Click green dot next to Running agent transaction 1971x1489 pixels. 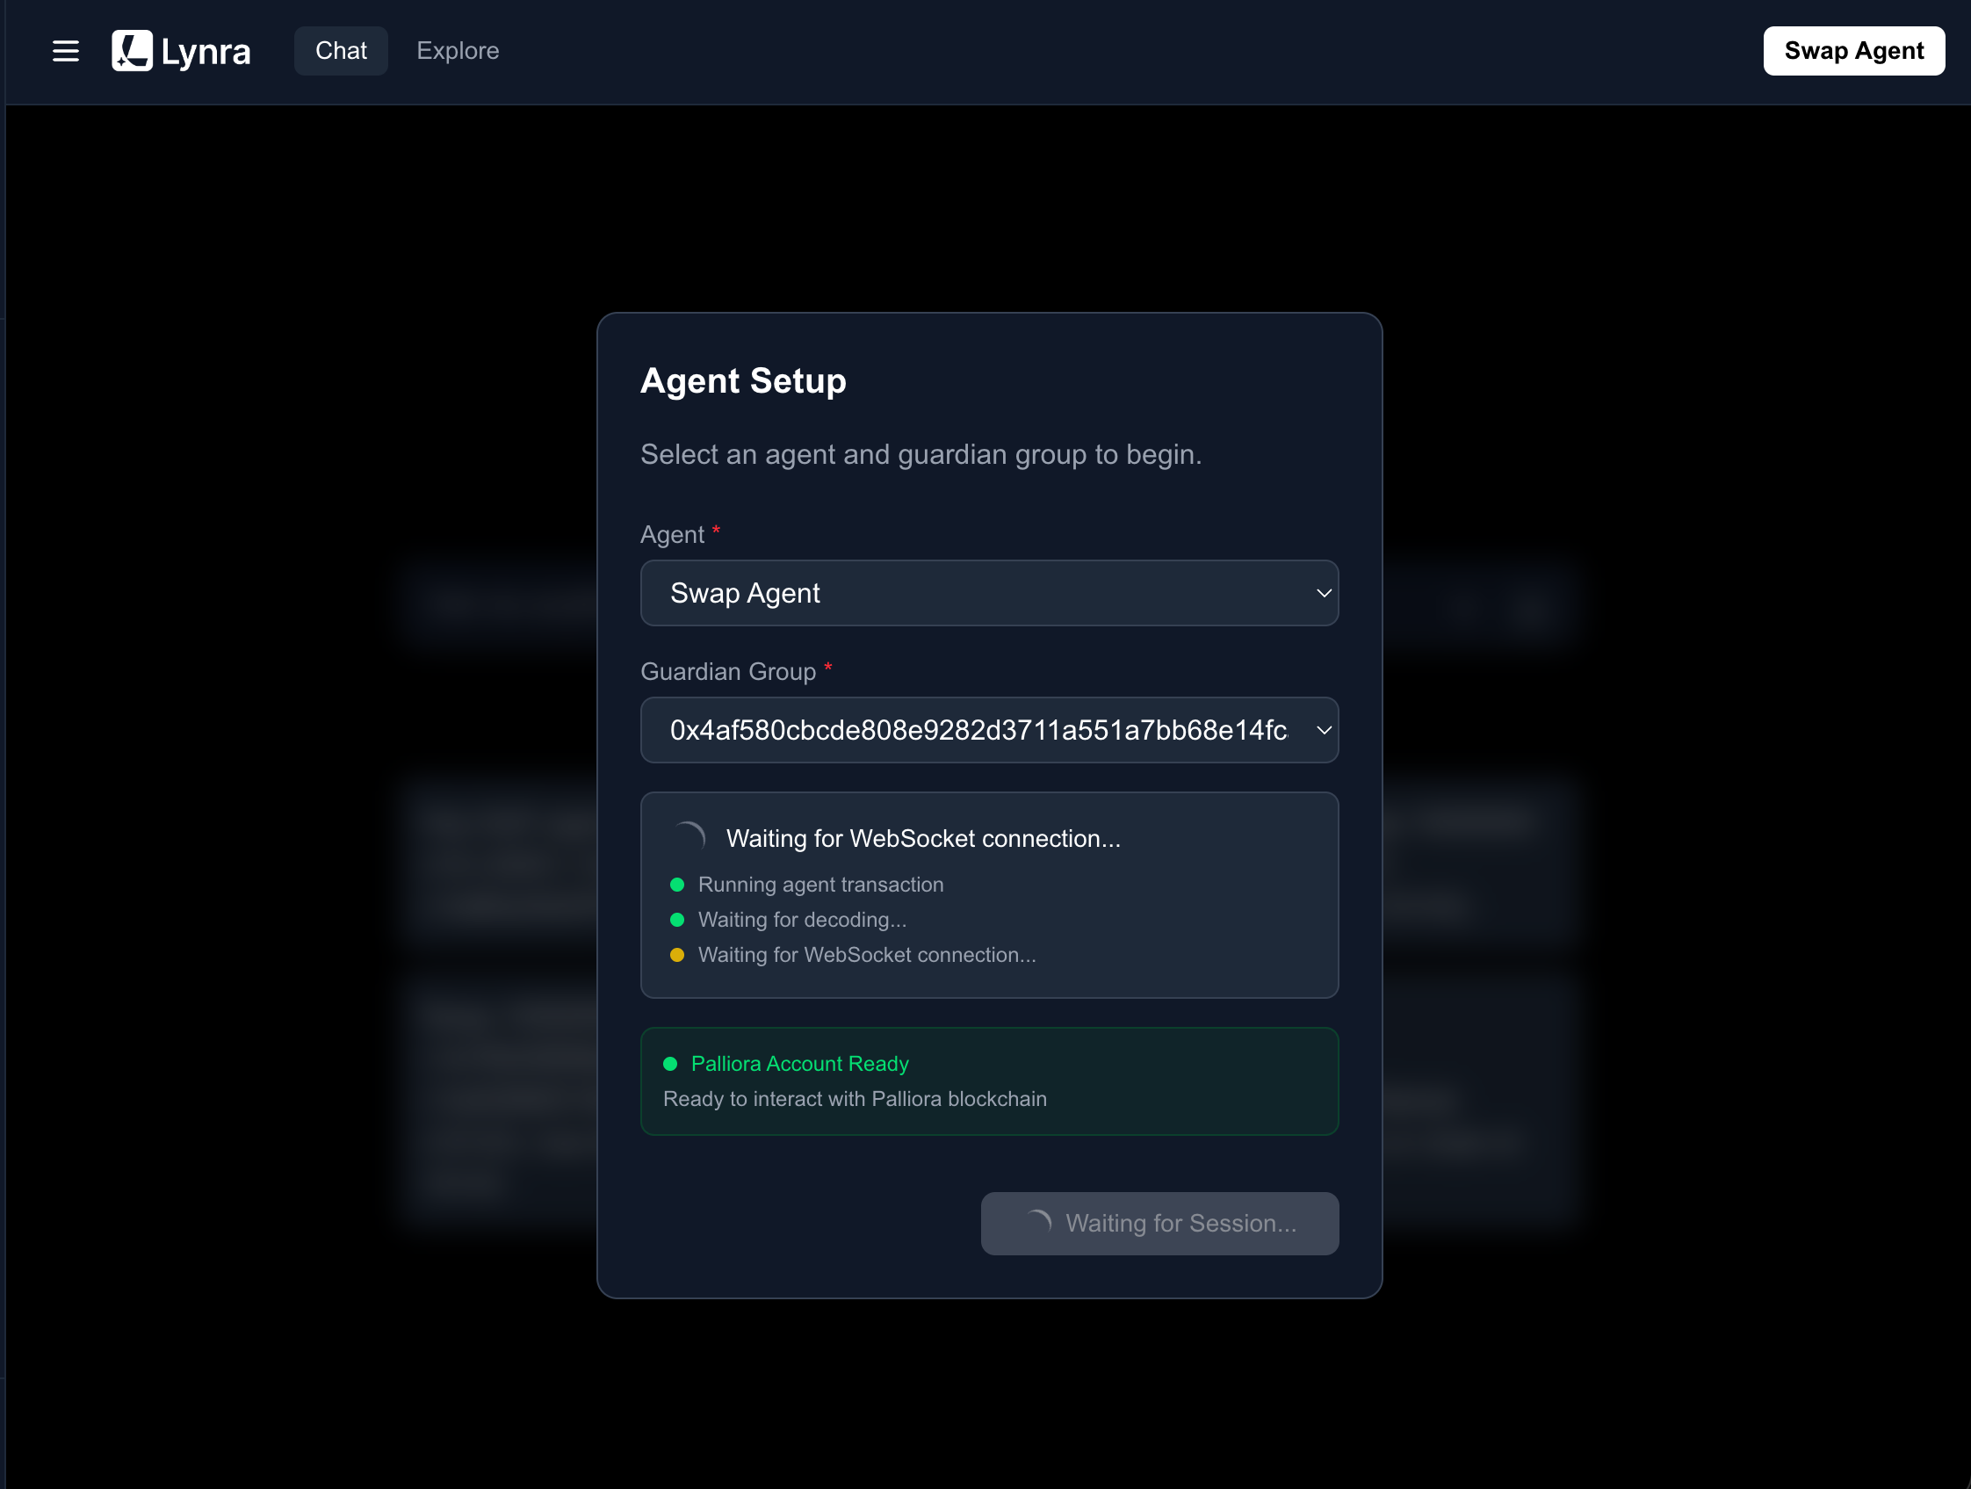pos(677,885)
